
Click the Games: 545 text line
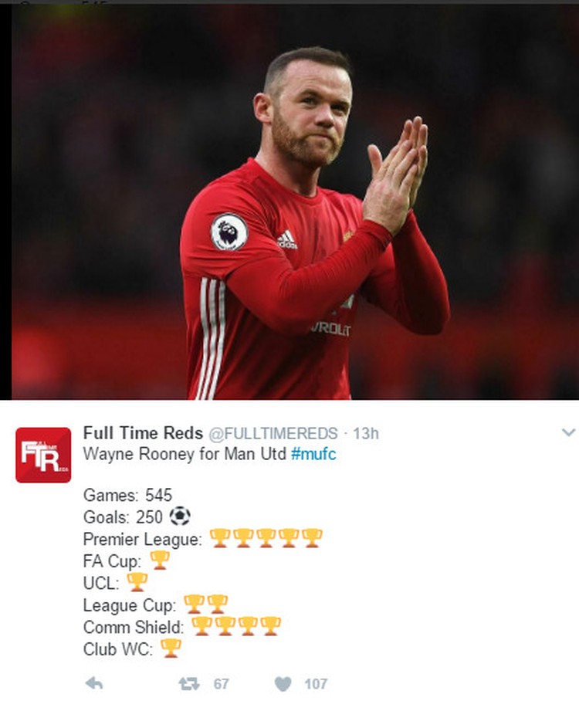pyautogui.click(x=128, y=495)
